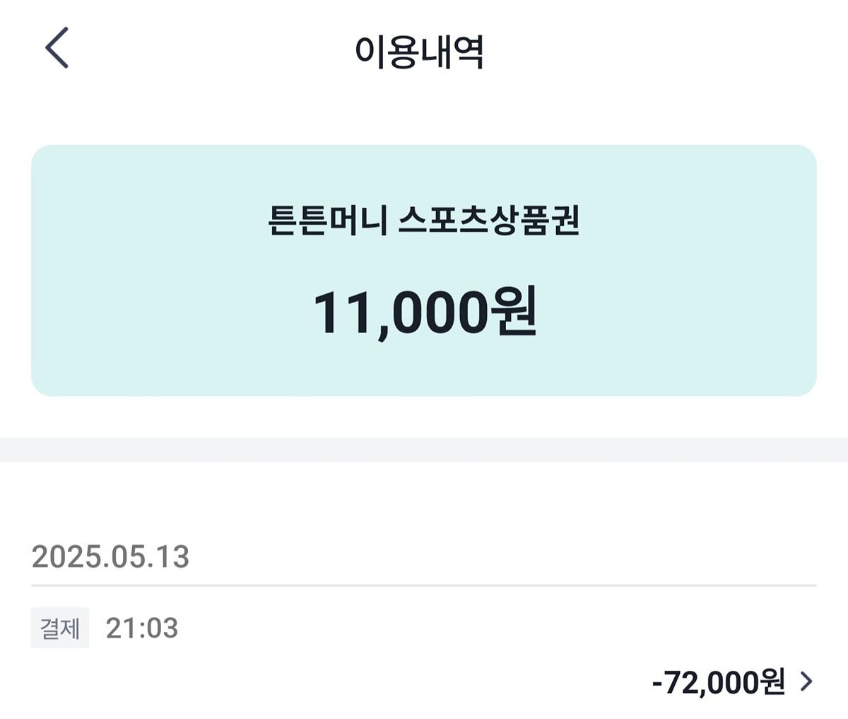Viewport: 848px width, 719px height.
Task: Tap the word 튼튼머니 on the card
Action: pyautogui.click(x=328, y=221)
